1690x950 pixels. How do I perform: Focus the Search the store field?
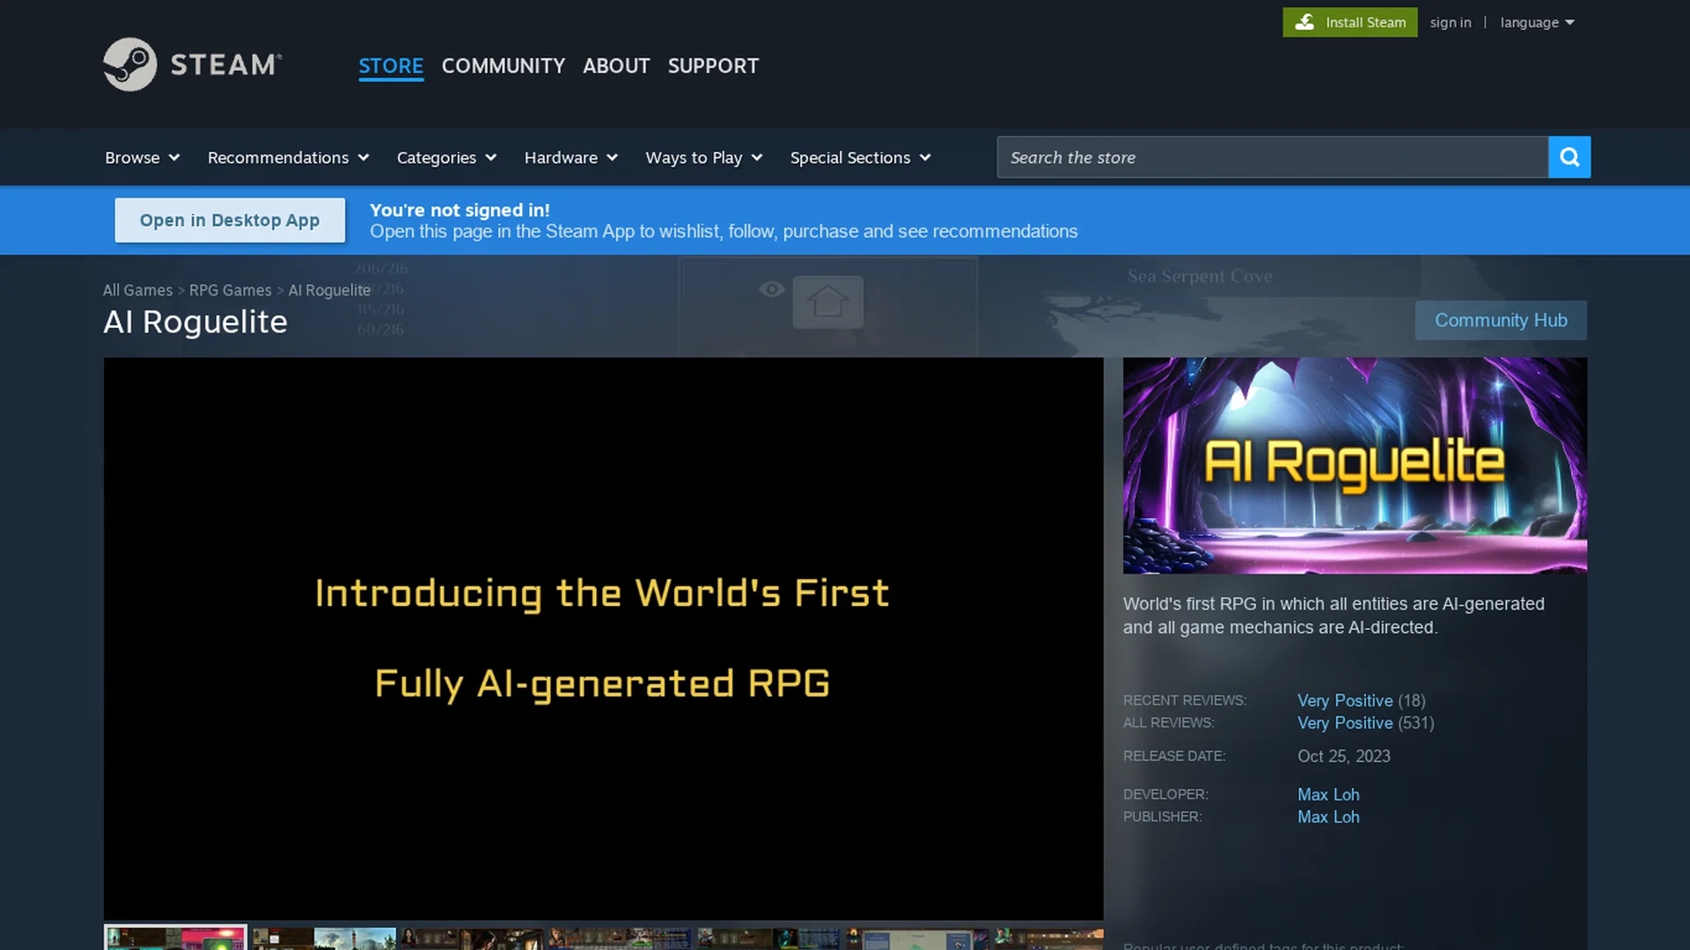[1272, 157]
